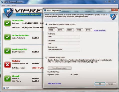Click the Active Protection checkmark icon
This screenshot has width=119, height=92.
point(8,37)
